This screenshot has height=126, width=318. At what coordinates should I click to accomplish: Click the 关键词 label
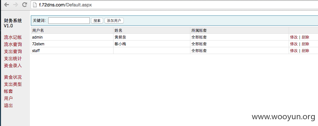(40, 21)
